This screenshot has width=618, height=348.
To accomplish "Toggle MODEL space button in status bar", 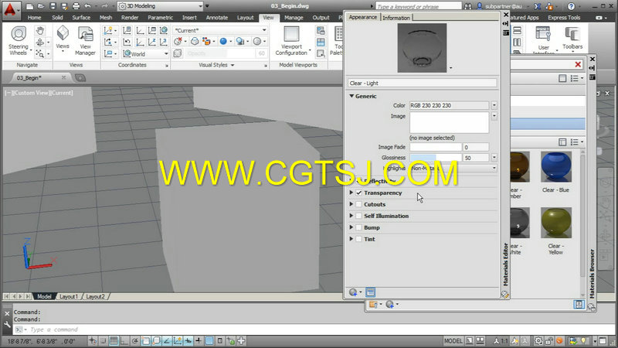I will coord(453,340).
